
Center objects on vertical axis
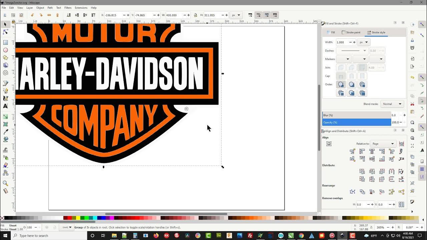tap(372, 151)
